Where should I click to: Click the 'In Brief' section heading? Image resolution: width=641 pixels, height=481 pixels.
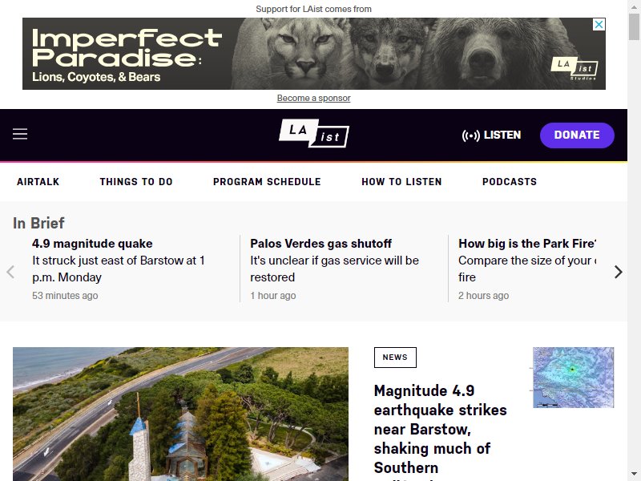click(x=38, y=224)
